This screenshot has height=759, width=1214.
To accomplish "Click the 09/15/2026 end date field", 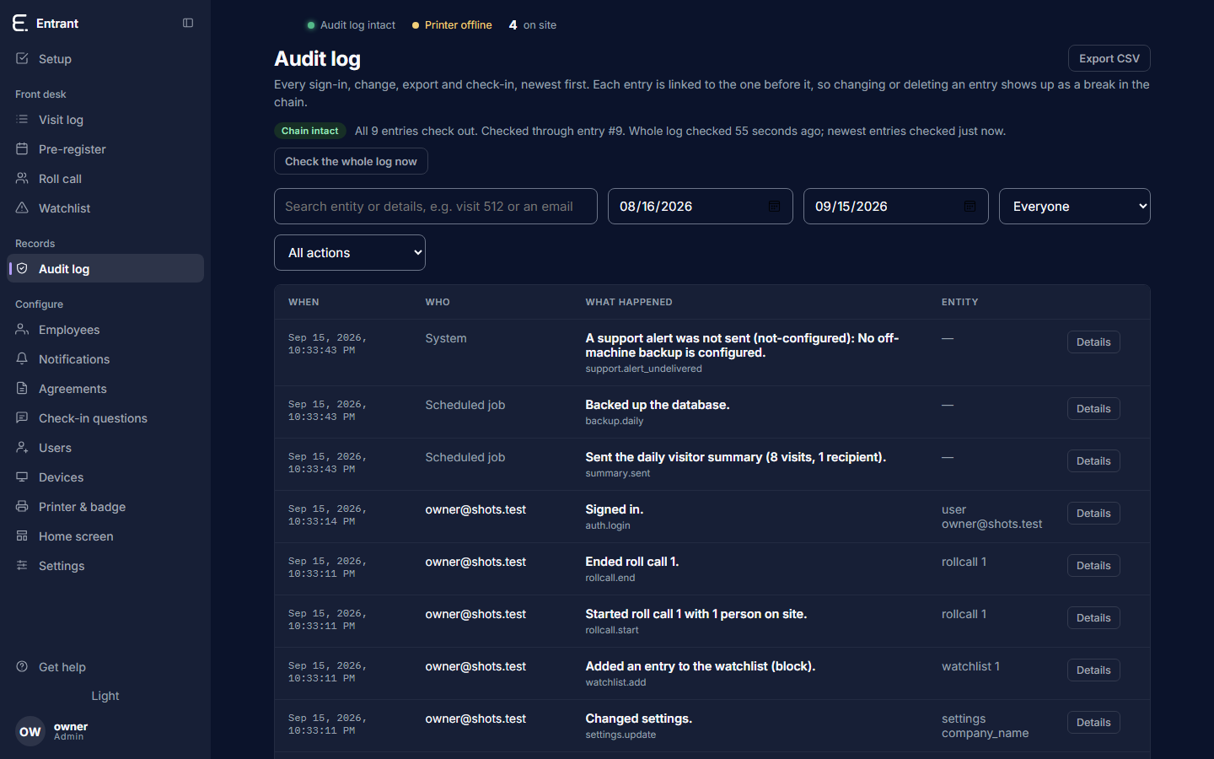I will (896, 206).
